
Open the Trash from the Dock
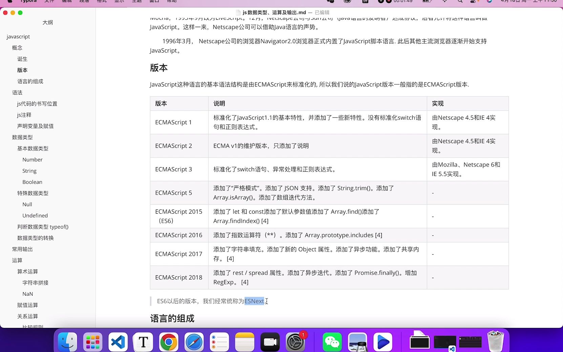click(x=496, y=341)
